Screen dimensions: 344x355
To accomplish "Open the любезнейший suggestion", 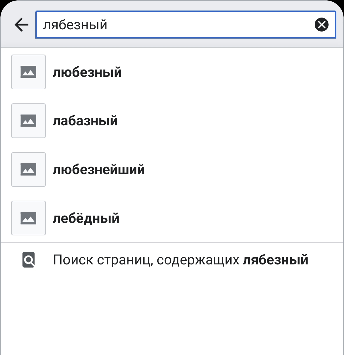I will pyautogui.click(x=99, y=170).
